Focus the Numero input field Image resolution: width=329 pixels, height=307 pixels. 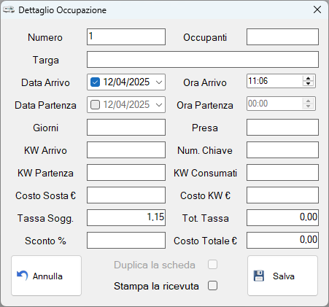coord(126,37)
